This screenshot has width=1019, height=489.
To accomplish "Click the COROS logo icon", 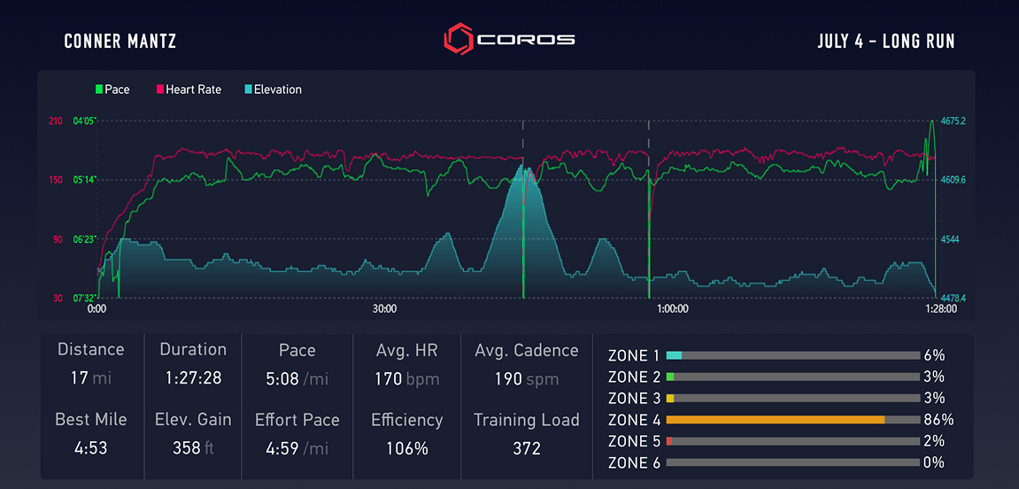I will click(459, 39).
